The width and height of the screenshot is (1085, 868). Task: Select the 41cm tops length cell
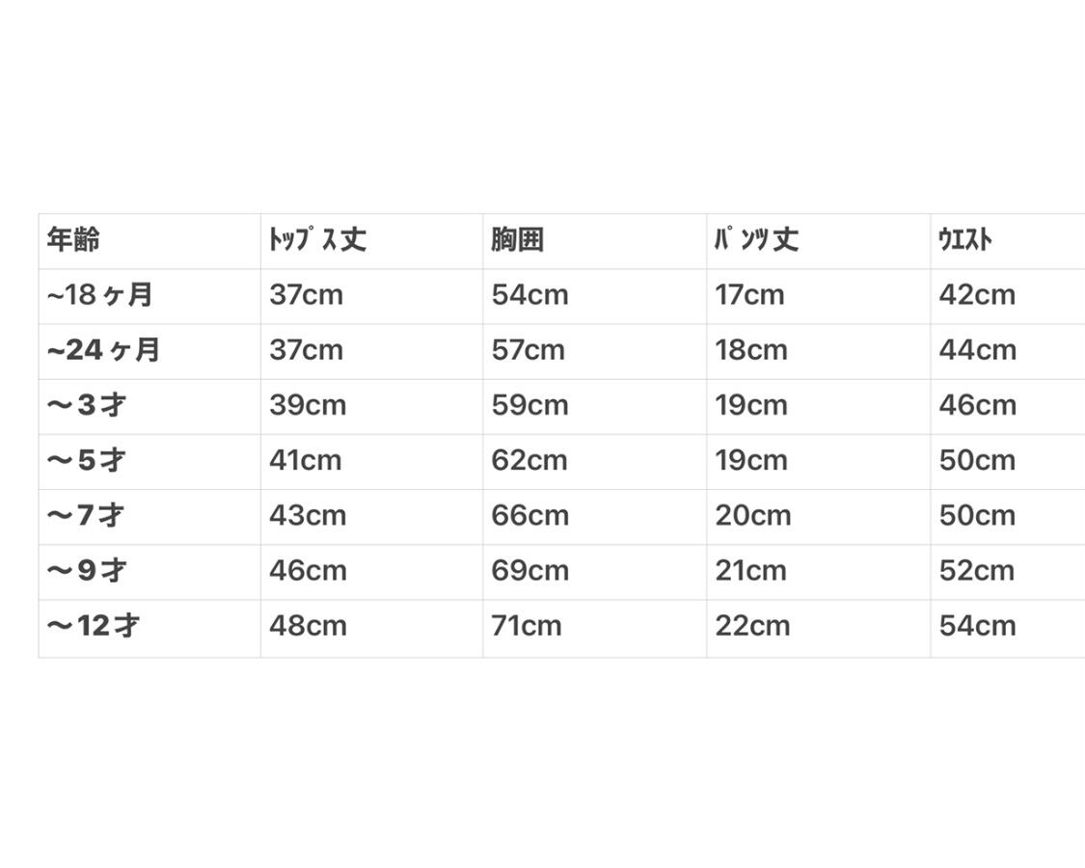point(305,460)
